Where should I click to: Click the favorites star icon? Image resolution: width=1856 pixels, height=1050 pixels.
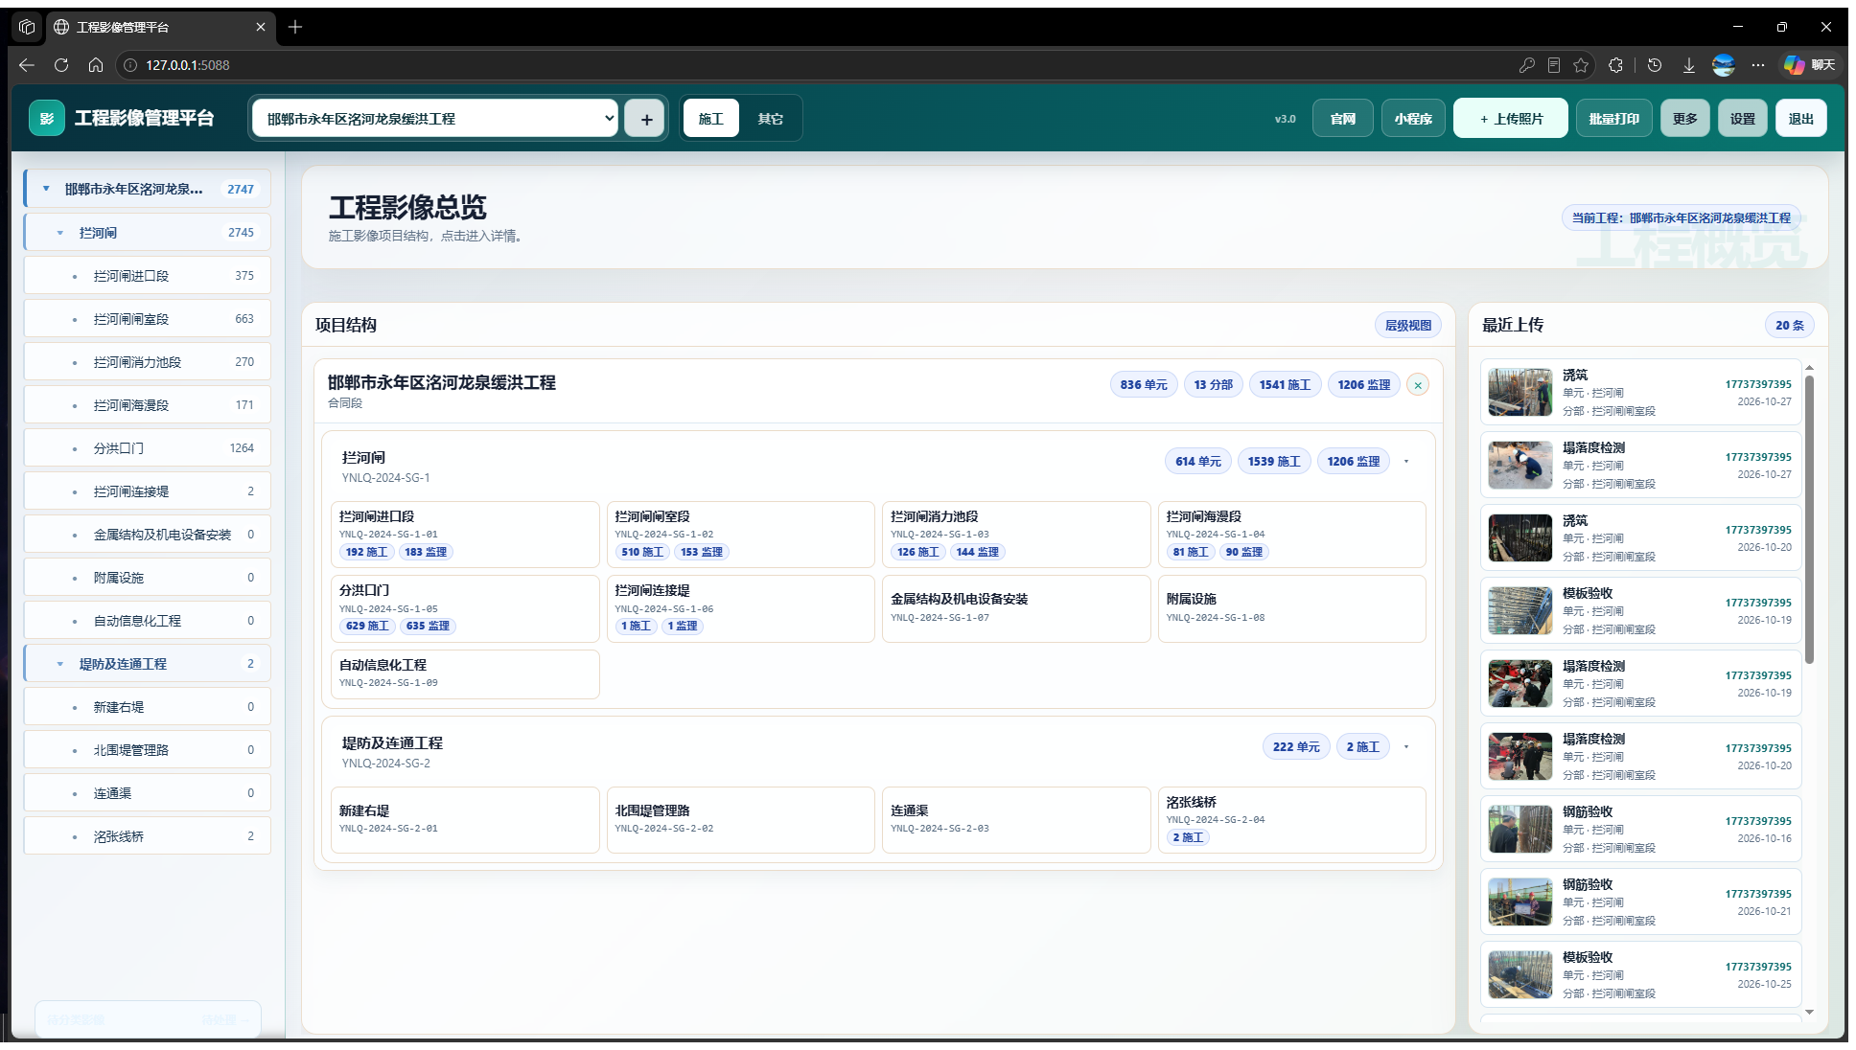click(x=1581, y=65)
